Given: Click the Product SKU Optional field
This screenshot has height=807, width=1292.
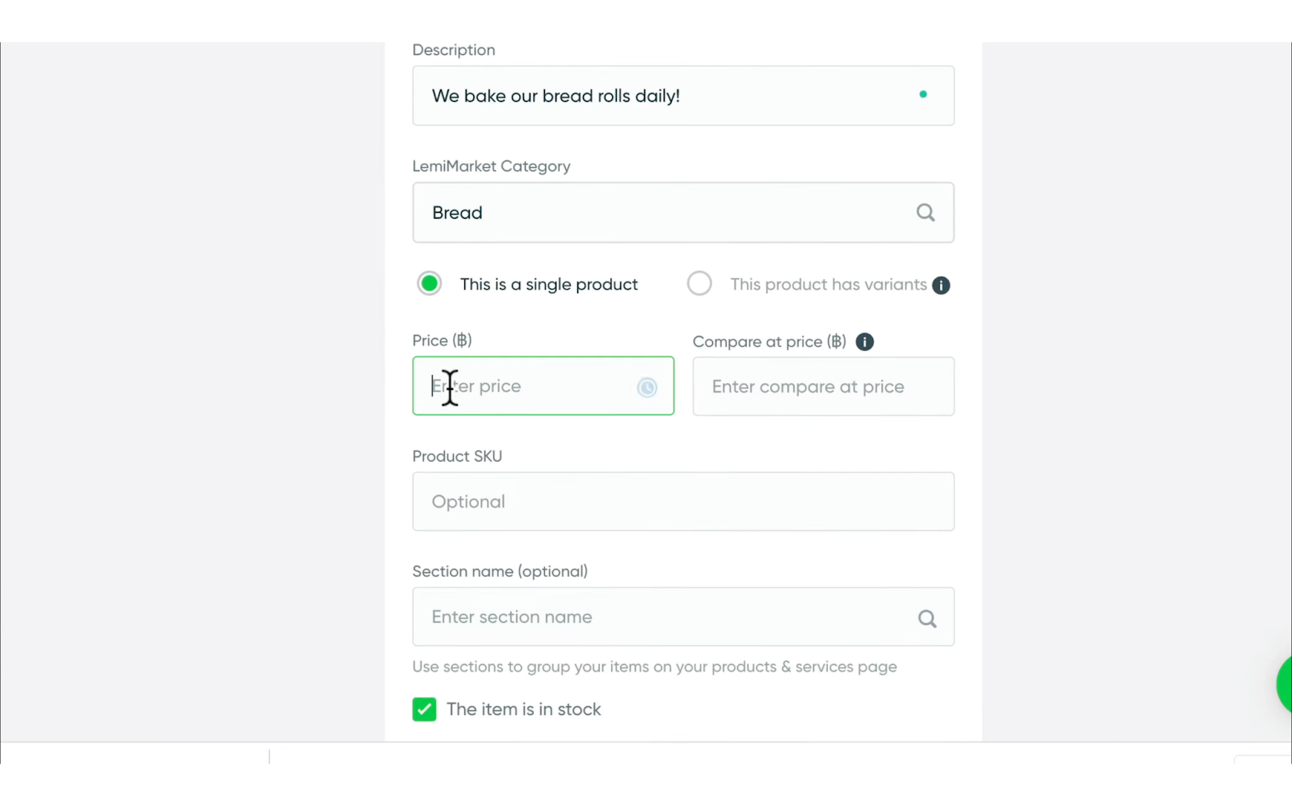Looking at the screenshot, I should [682, 502].
